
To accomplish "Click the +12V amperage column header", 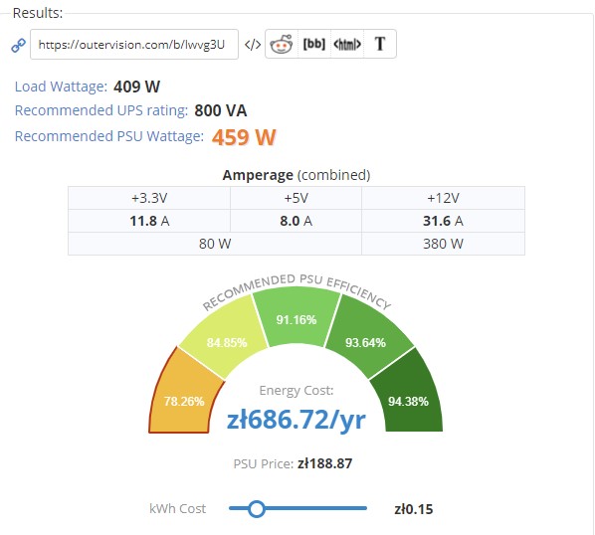I will (443, 198).
